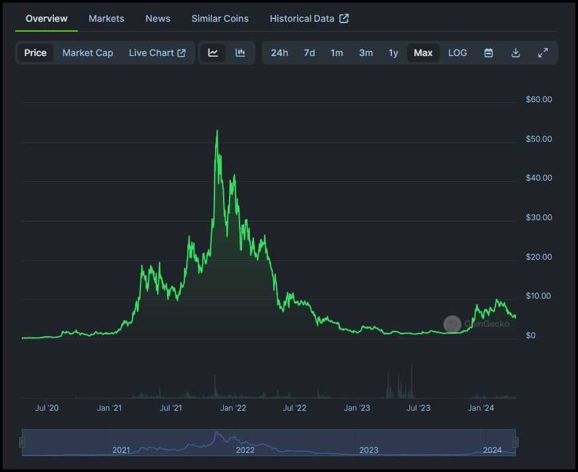
Task: Set chart range to 1y
Action: click(393, 53)
